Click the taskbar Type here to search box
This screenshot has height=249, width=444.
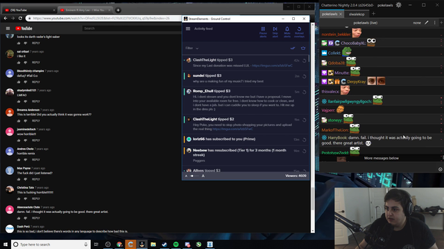pyautogui.click(x=51, y=244)
